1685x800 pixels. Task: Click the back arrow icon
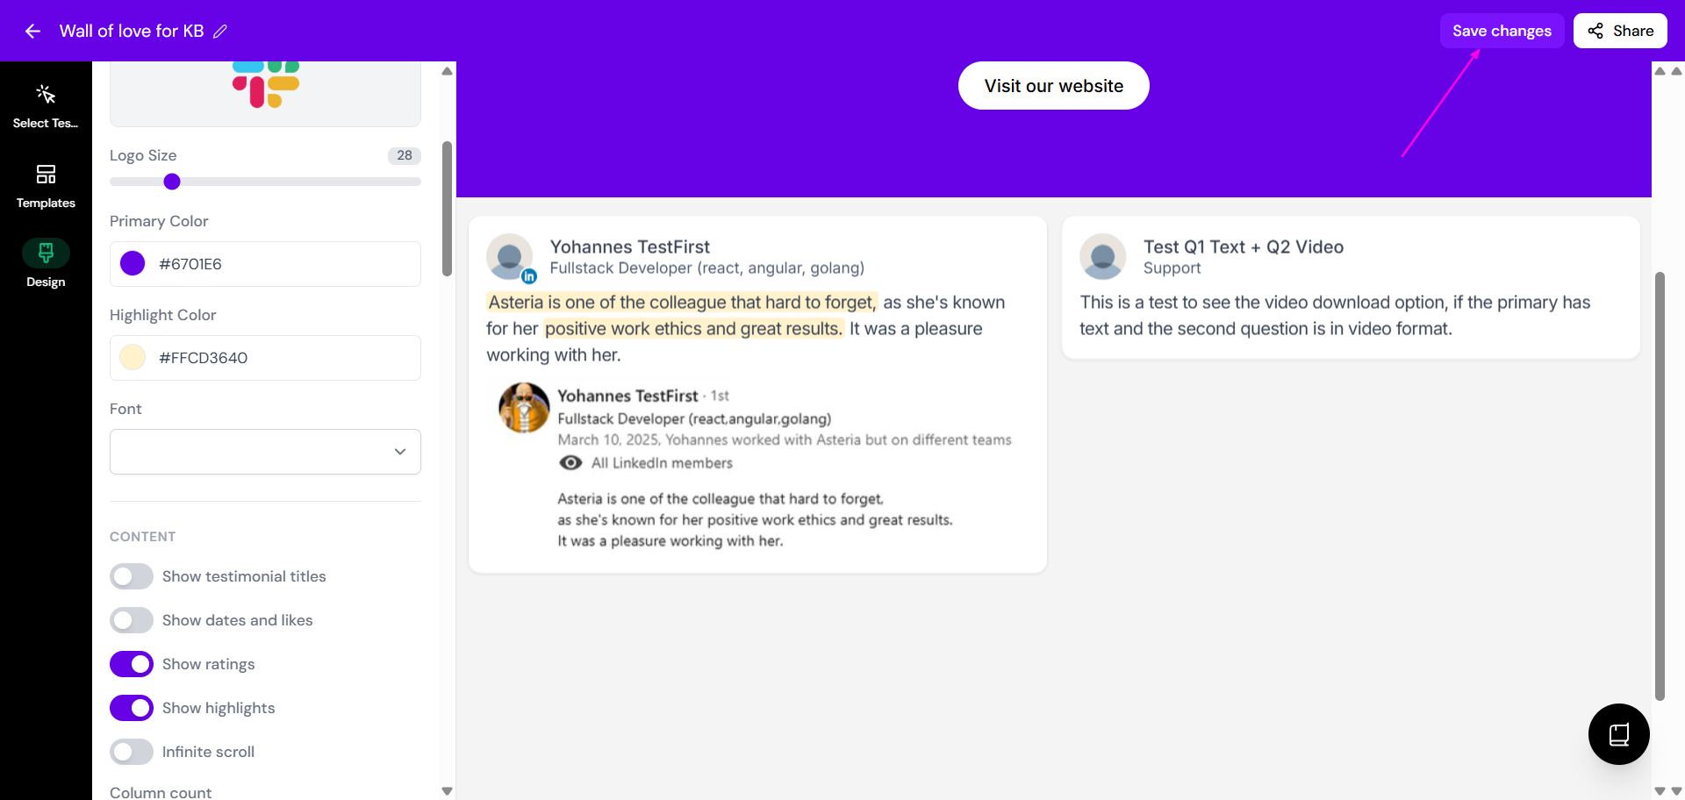point(33,31)
